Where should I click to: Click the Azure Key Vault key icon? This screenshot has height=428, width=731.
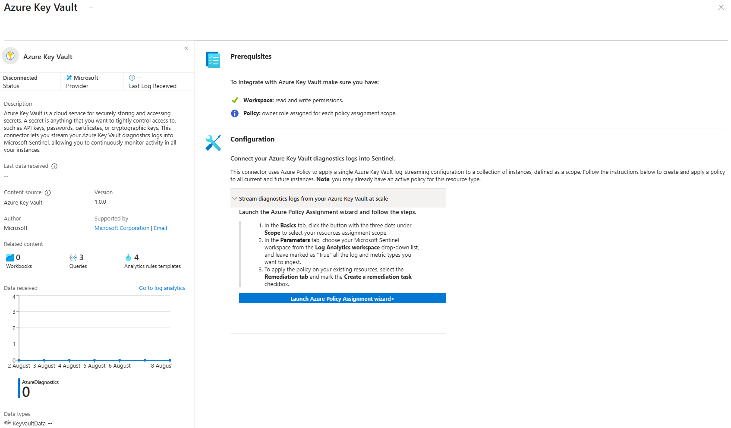10,56
